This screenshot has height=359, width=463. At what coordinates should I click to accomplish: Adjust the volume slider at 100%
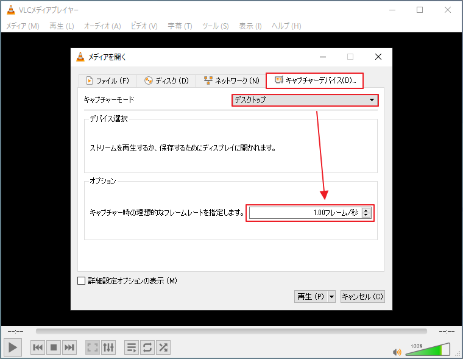(428, 349)
